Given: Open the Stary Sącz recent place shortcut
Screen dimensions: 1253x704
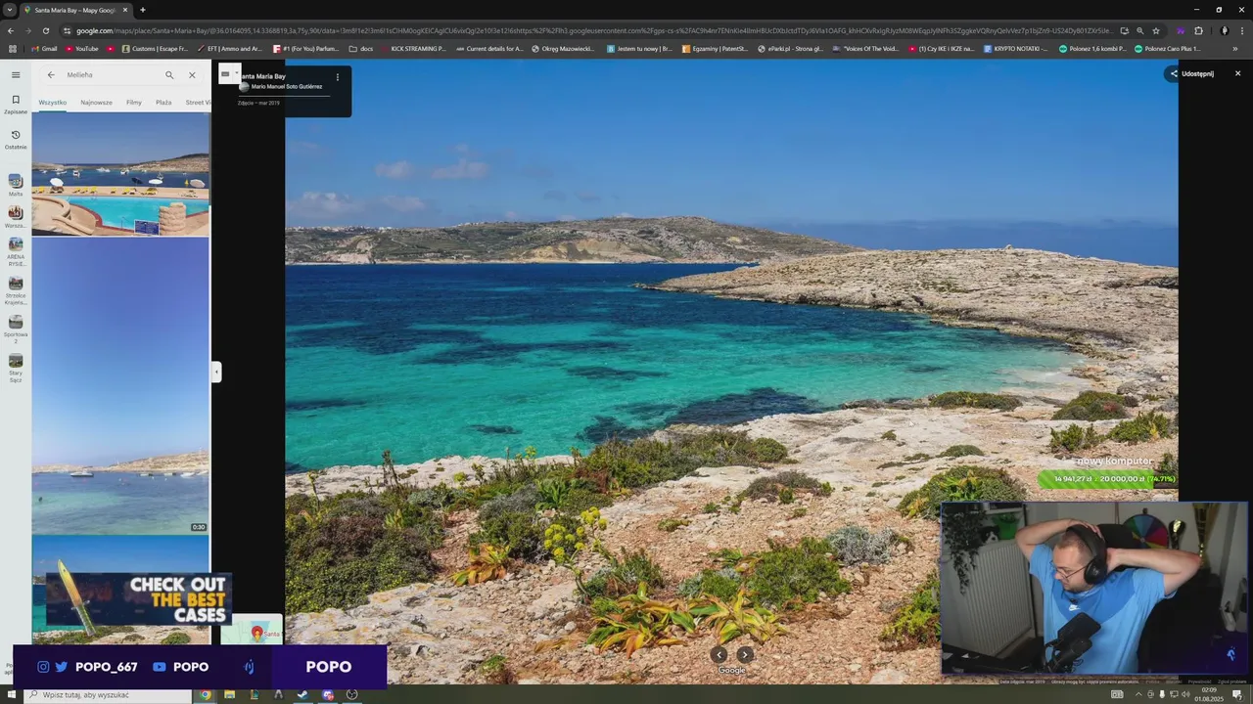Looking at the screenshot, I should [x=16, y=368].
